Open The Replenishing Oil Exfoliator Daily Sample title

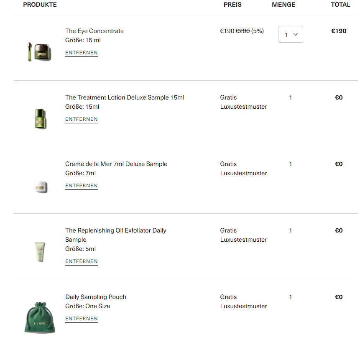(116, 235)
